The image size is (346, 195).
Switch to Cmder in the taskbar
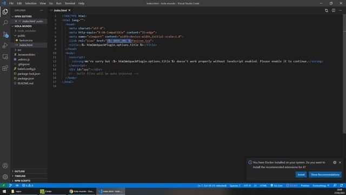[x=53, y=191]
